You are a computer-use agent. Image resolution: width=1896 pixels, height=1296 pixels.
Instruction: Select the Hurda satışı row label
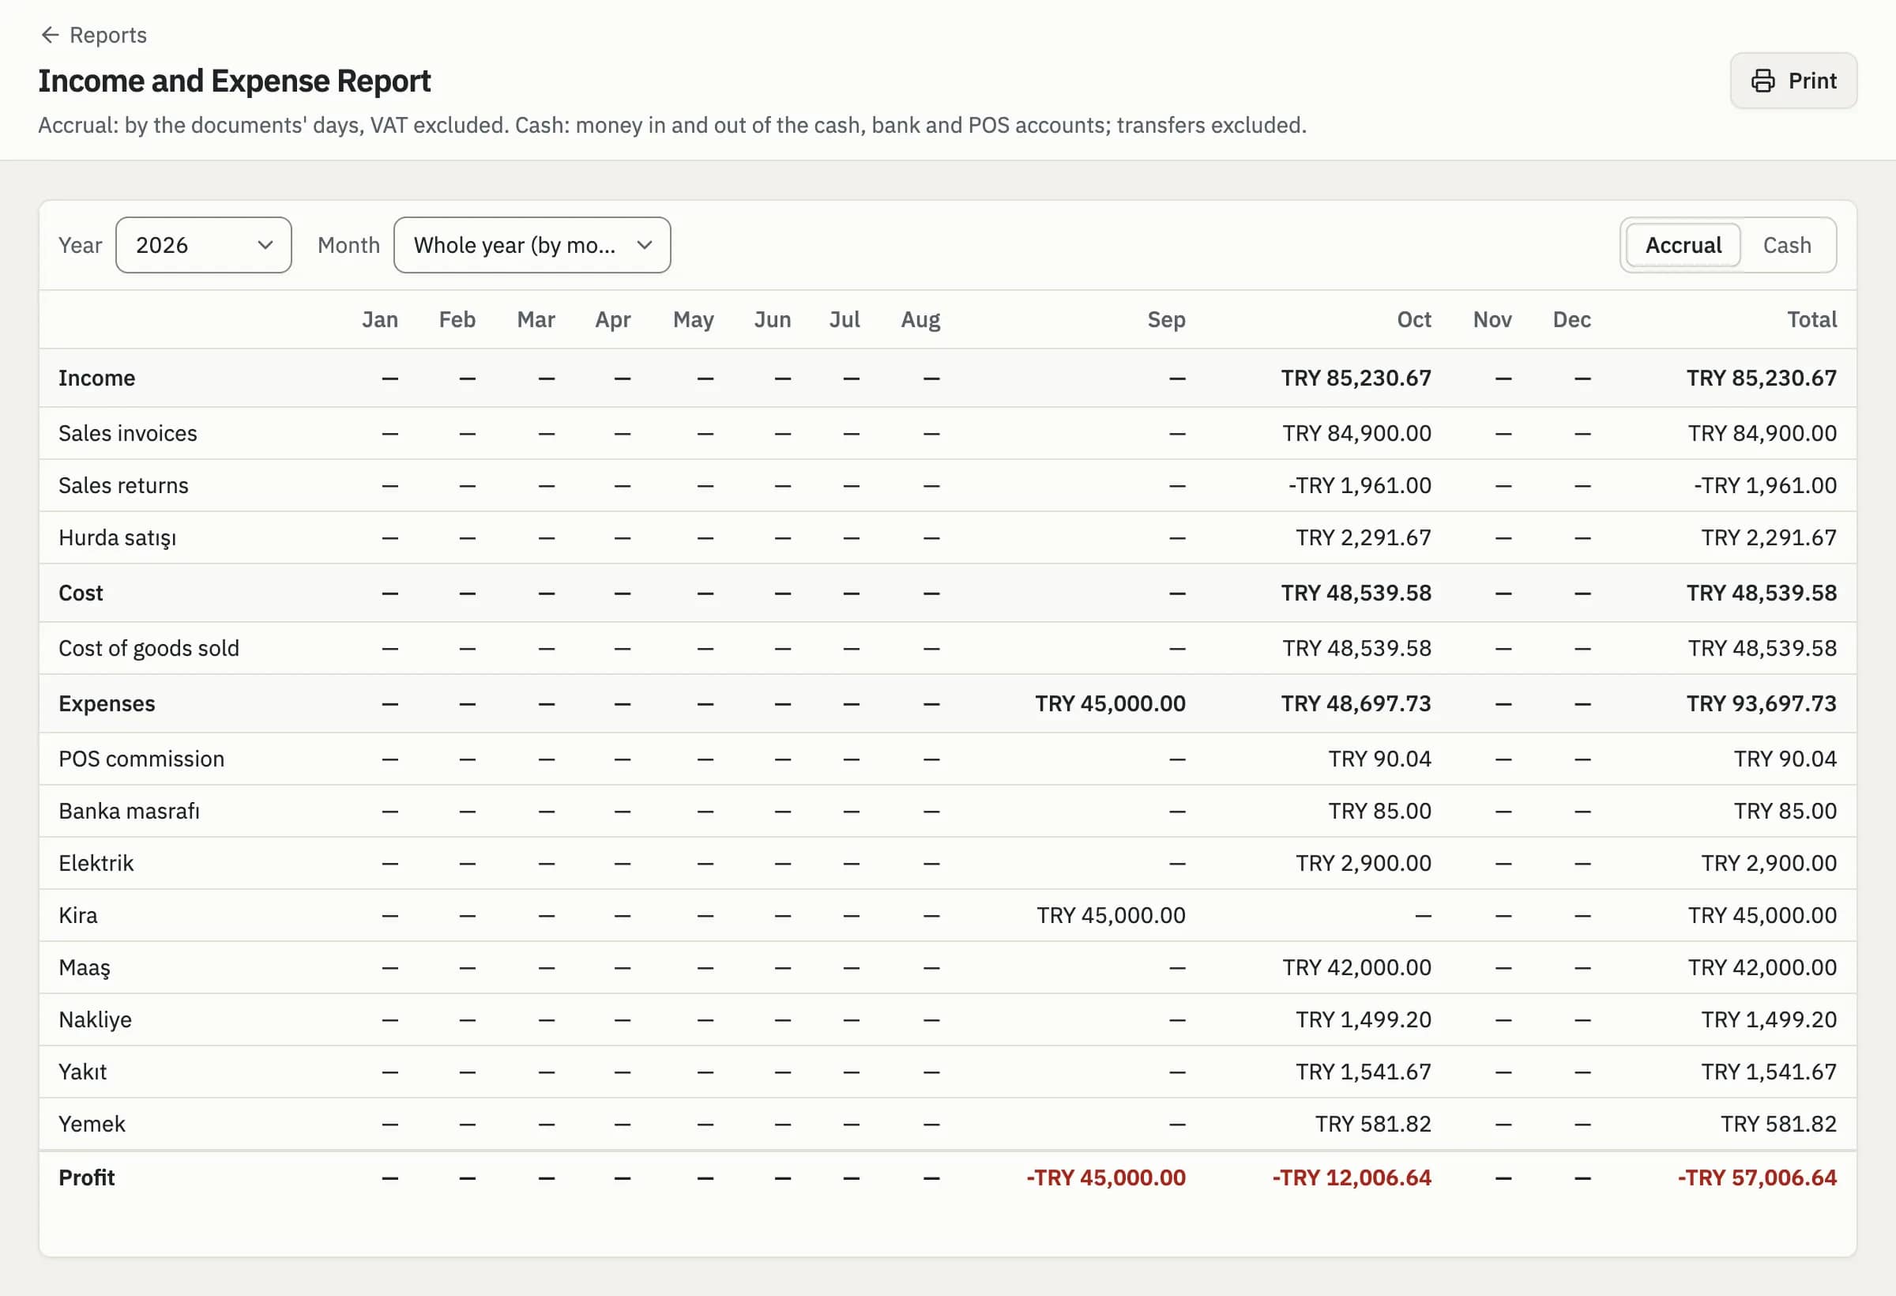[x=117, y=538]
